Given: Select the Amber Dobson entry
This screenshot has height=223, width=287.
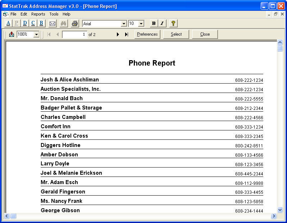Looking at the screenshot, I should click(59, 155).
